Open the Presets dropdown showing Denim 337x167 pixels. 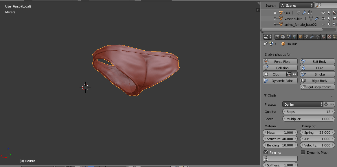pos(302,104)
